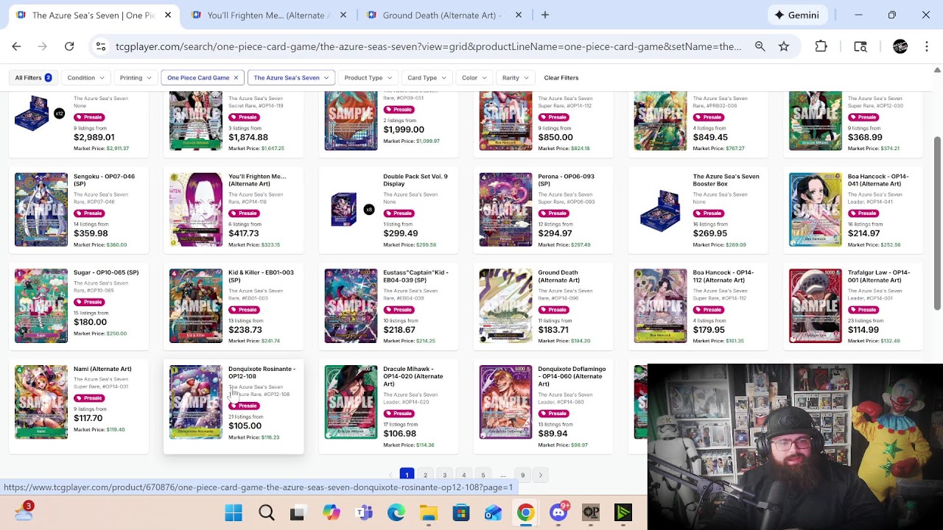Reload the TCGplayer page

click(69, 46)
